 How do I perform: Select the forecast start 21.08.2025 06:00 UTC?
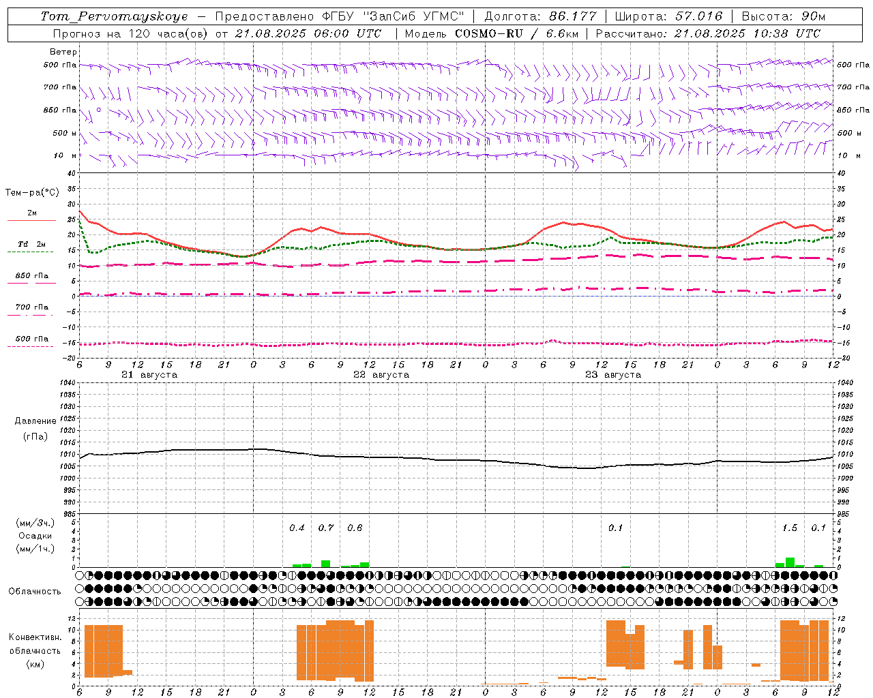coord(308,33)
